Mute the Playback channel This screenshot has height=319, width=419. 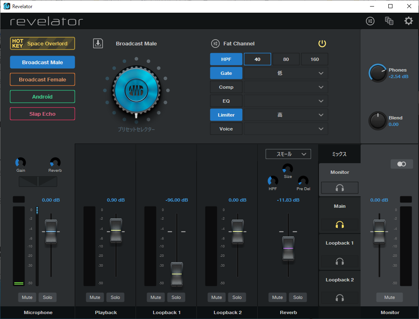(95, 297)
